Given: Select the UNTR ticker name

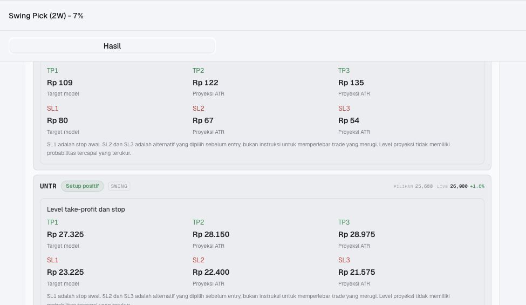Looking at the screenshot, I should pyautogui.click(x=48, y=186).
